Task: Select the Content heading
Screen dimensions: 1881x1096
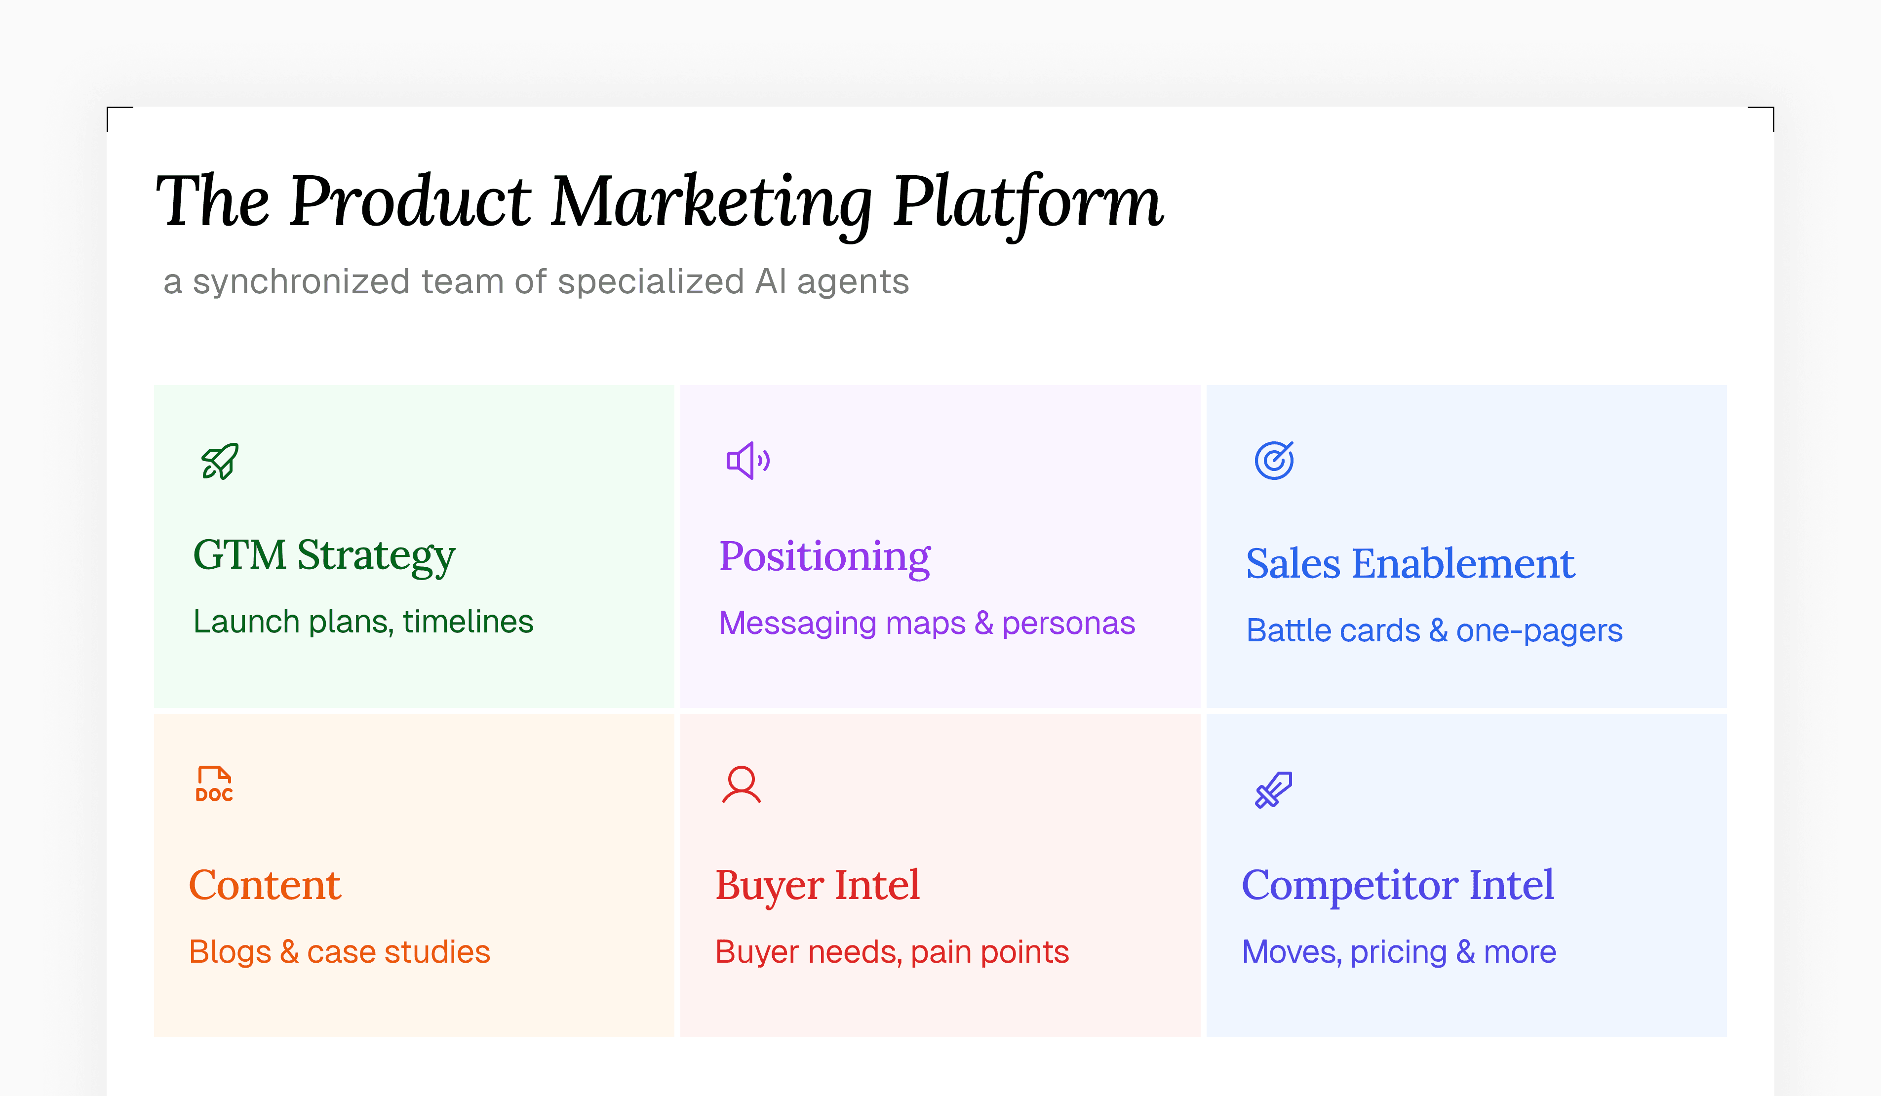Action: click(x=265, y=886)
